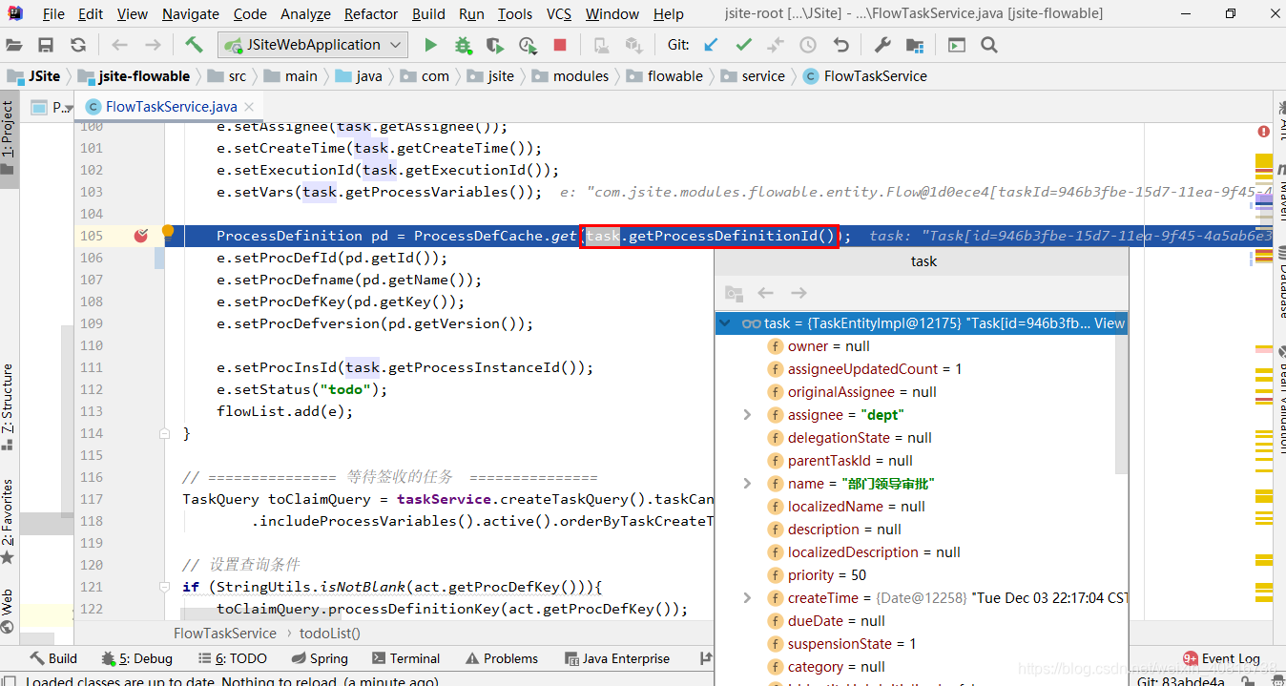1286x686 pixels.
Task: Open the Debug tool window
Action: [x=136, y=658]
